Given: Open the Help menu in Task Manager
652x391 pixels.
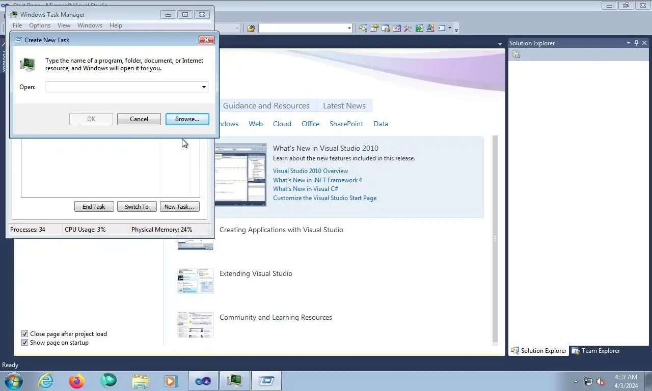Looking at the screenshot, I should point(116,25).
